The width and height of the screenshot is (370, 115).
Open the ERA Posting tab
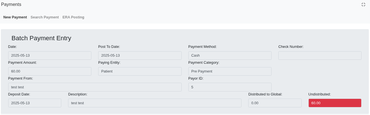pos(73,17)
